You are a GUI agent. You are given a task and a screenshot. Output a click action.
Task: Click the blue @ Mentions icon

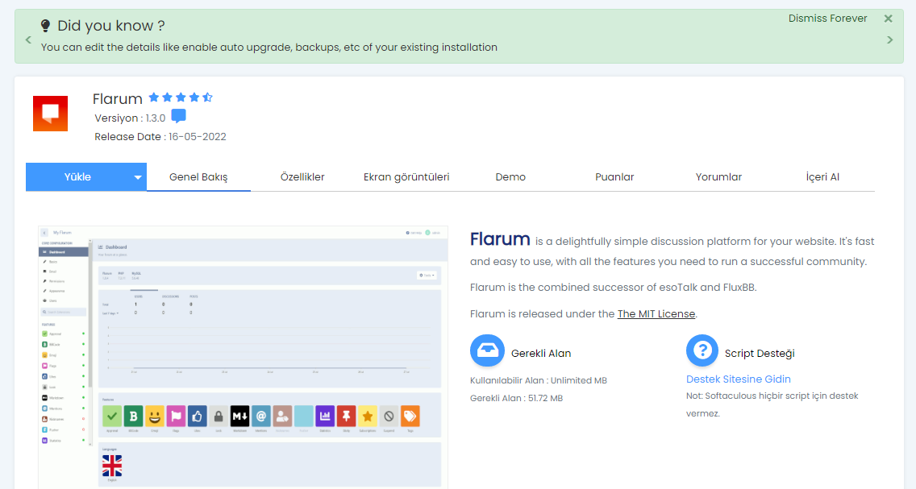[261, 416]
